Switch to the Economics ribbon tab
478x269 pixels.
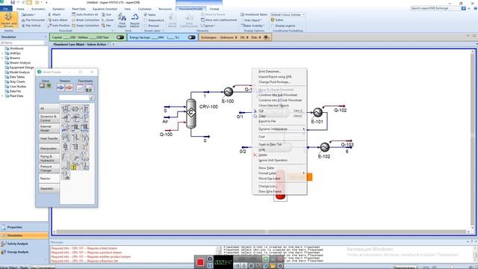pyautogui.click(x=38, y=9)
